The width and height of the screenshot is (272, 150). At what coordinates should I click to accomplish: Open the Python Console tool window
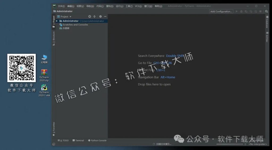tap(97, 140)
